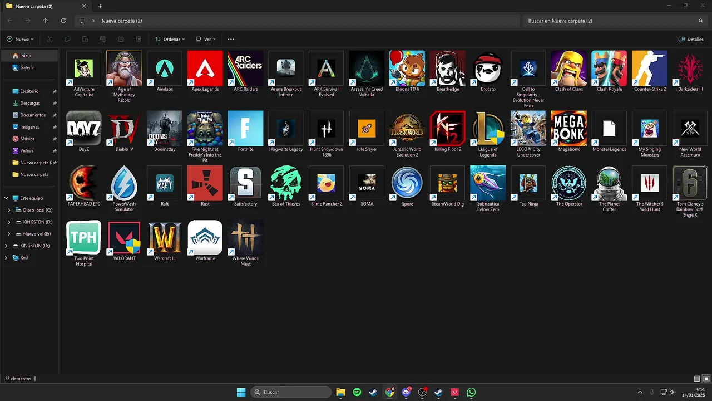Select the League of Legends icon
The image size is (712, 401).
(488, 129)
